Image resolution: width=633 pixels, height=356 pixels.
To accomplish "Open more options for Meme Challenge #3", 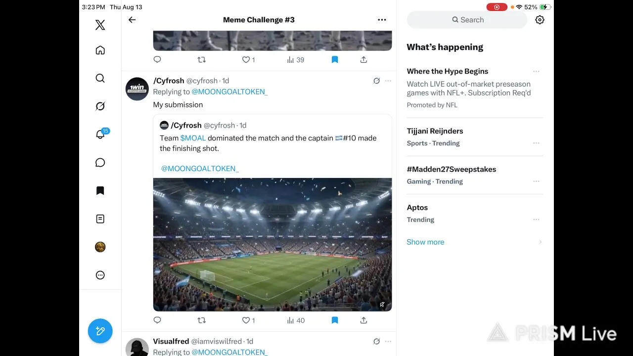I will click(382, 20).
